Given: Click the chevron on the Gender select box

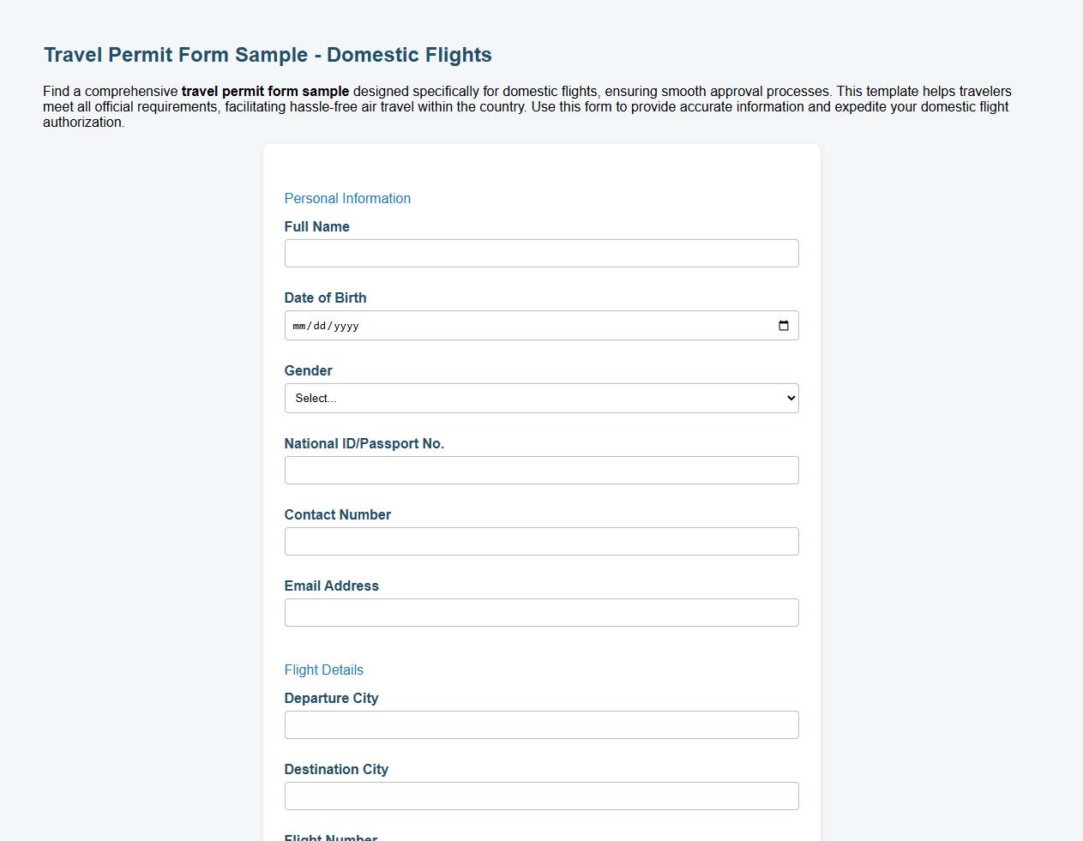Looking at the screenshot, I should (789, 398).
